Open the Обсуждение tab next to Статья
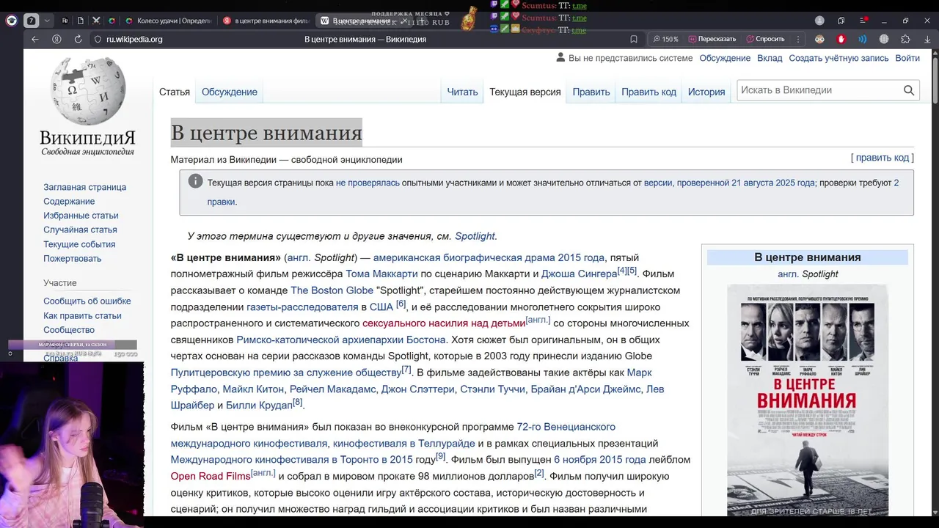The height and width of the screenshot is (528, 939). [230, 92]
